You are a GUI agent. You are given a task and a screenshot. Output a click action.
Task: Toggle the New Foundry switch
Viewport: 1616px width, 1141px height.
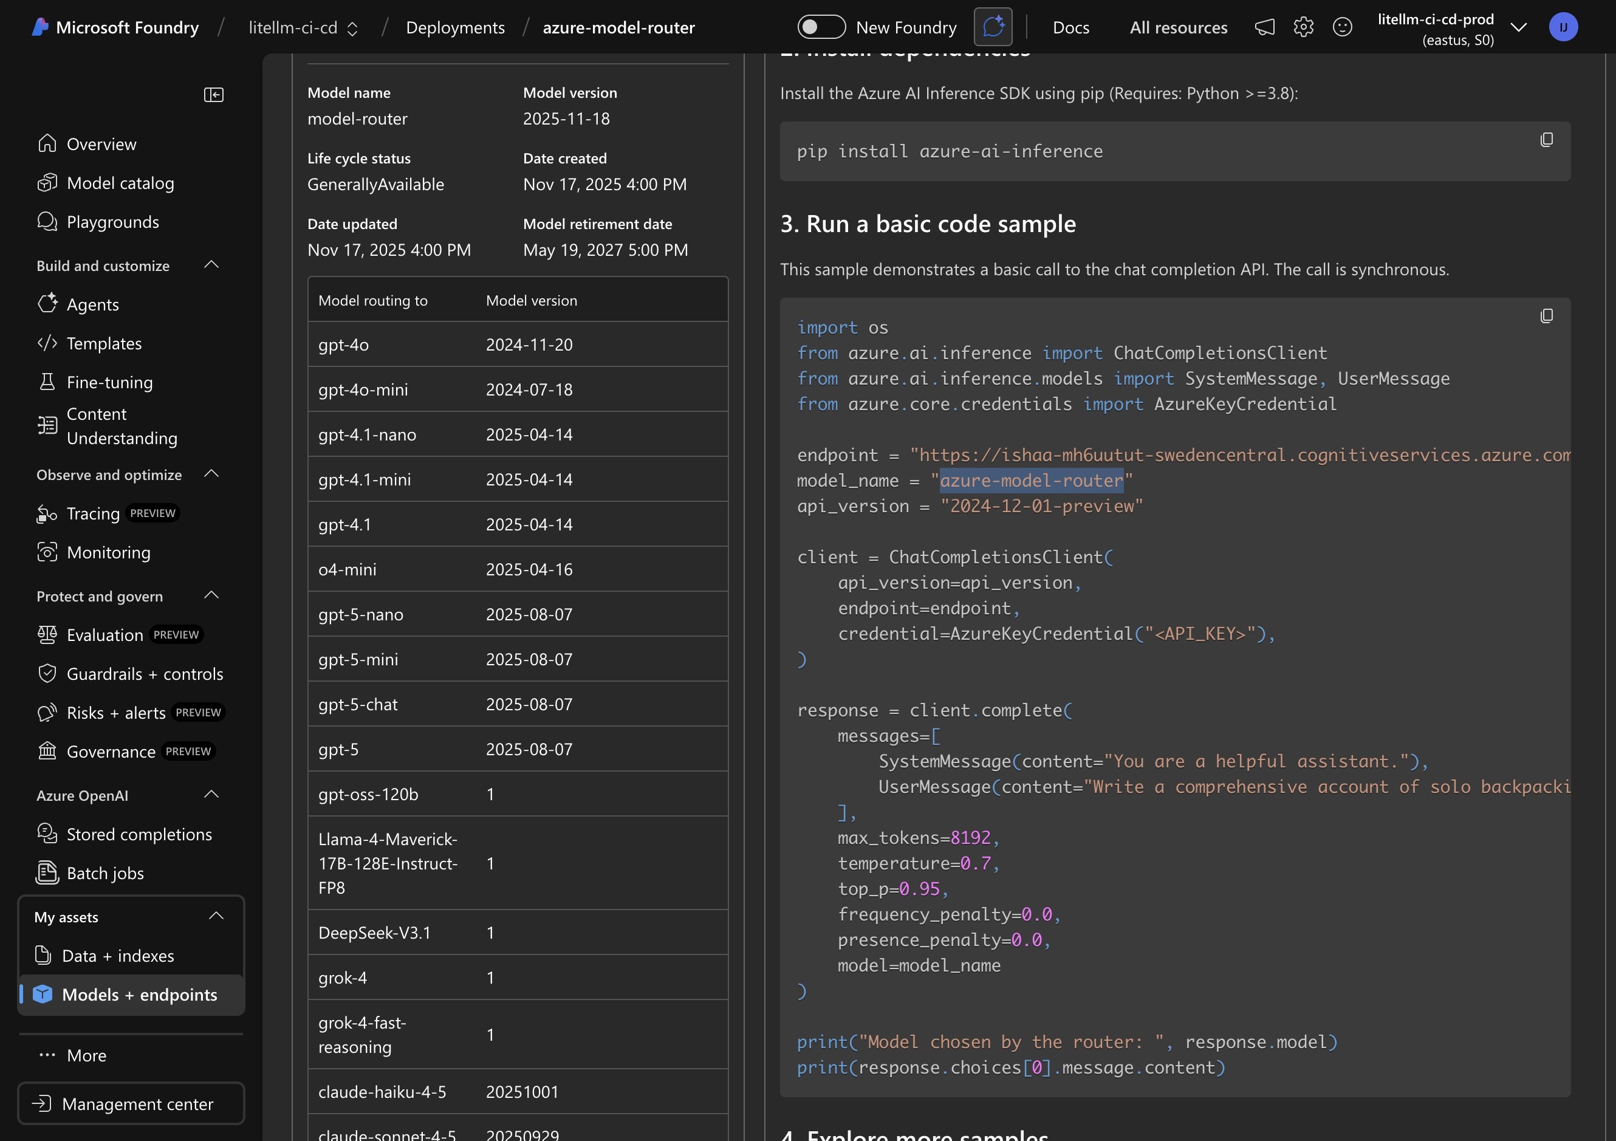tap(821, 27)
